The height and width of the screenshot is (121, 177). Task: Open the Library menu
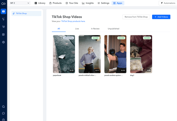[40, 3]
